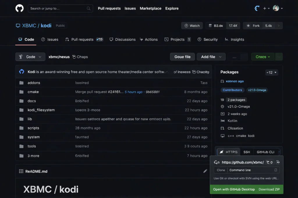The image size is (298, 198).
Task: Open Issues in top navigation
Action: click(x=130, y=8)
